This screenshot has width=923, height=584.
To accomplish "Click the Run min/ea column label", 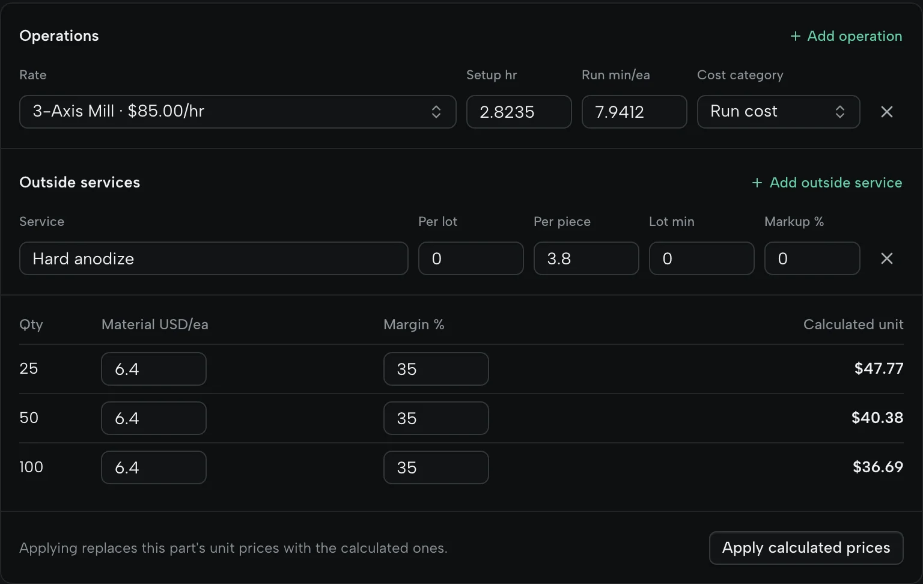I will tap(616, 75).
